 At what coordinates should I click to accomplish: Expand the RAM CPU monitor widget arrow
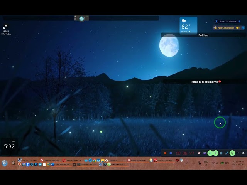pyautogui.click(x=239, y=22)
